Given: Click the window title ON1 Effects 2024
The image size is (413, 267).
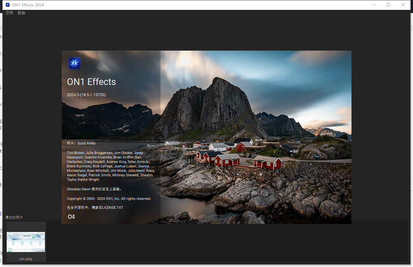Looking at the screenshot, I should click(x=28, y=5).
